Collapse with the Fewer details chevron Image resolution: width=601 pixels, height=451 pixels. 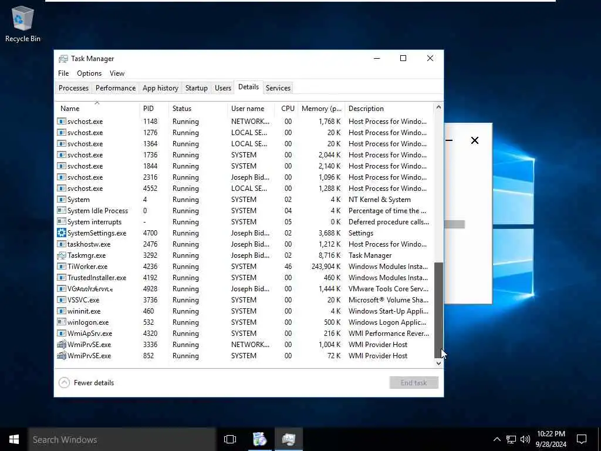[x=65, y=383]
